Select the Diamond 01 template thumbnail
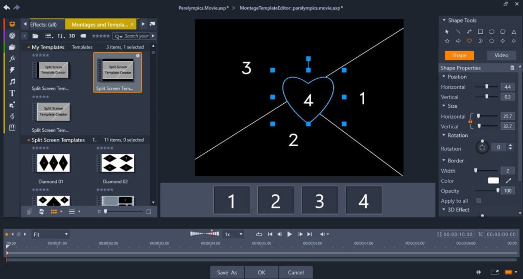523x279 pixels. tap(51, 163)
